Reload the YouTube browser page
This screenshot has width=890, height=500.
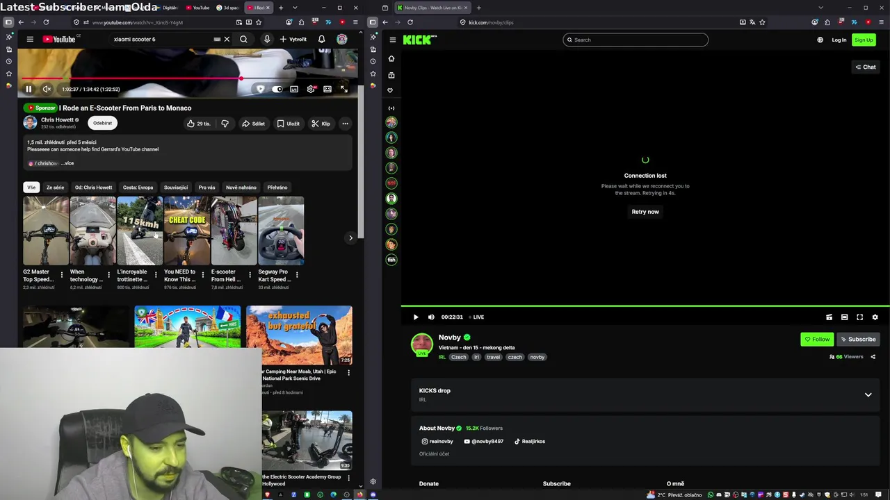tap(47, 22)
